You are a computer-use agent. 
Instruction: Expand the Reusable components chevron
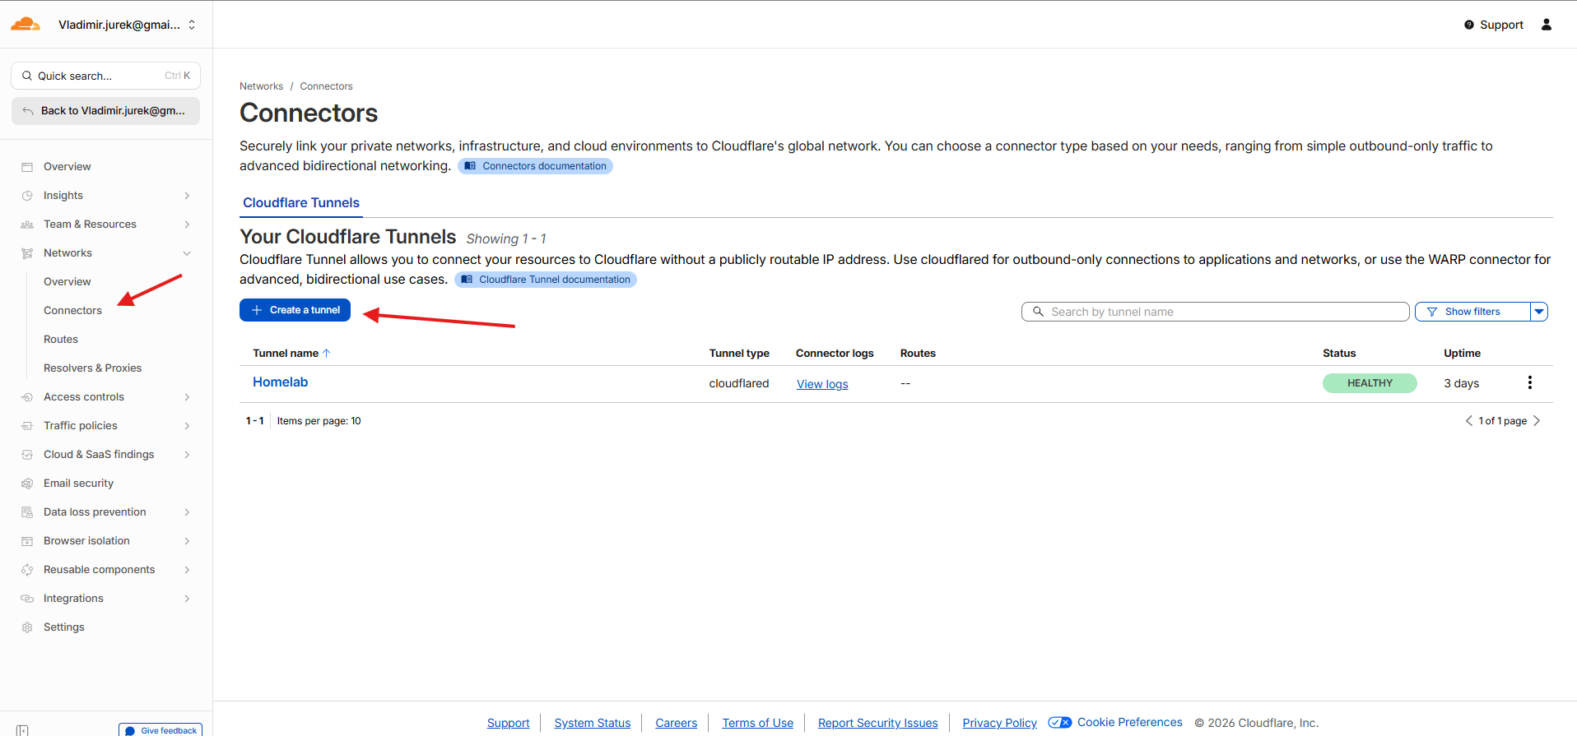tap(187, 570)
